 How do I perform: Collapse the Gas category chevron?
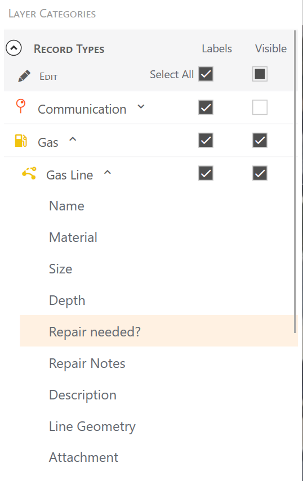coord(73,140)
